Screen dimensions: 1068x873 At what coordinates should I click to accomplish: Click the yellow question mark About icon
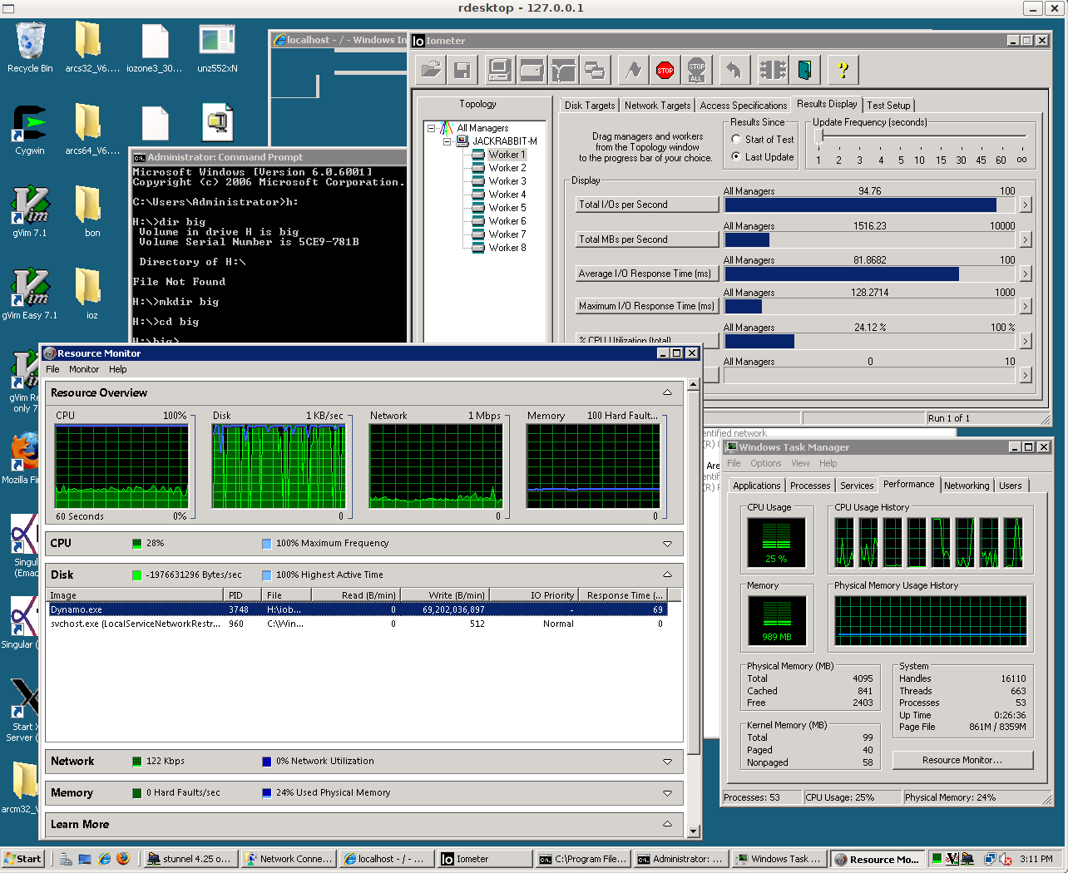pyautogui.click(x=843, y=71)
